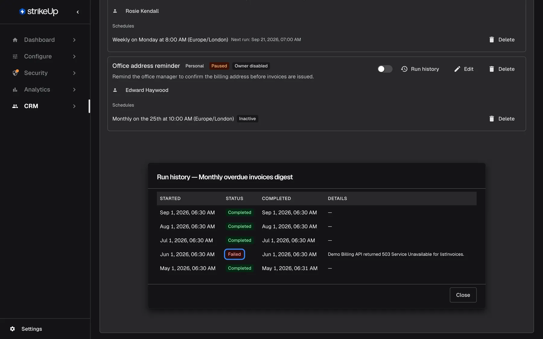The image size is (543, 339).
Task: Click the Failed status badge
Action: pos(234,254)
